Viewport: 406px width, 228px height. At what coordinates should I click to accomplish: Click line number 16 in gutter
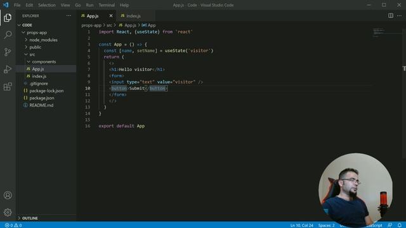tap(88, 126)
